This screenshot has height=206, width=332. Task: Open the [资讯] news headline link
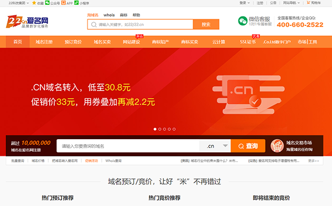coord(209,161)
